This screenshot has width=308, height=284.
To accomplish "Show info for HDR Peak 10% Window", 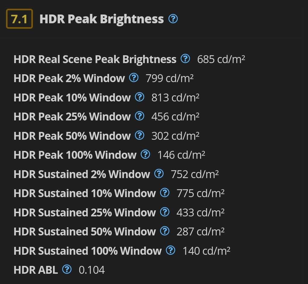I will [x=140, y=97].
